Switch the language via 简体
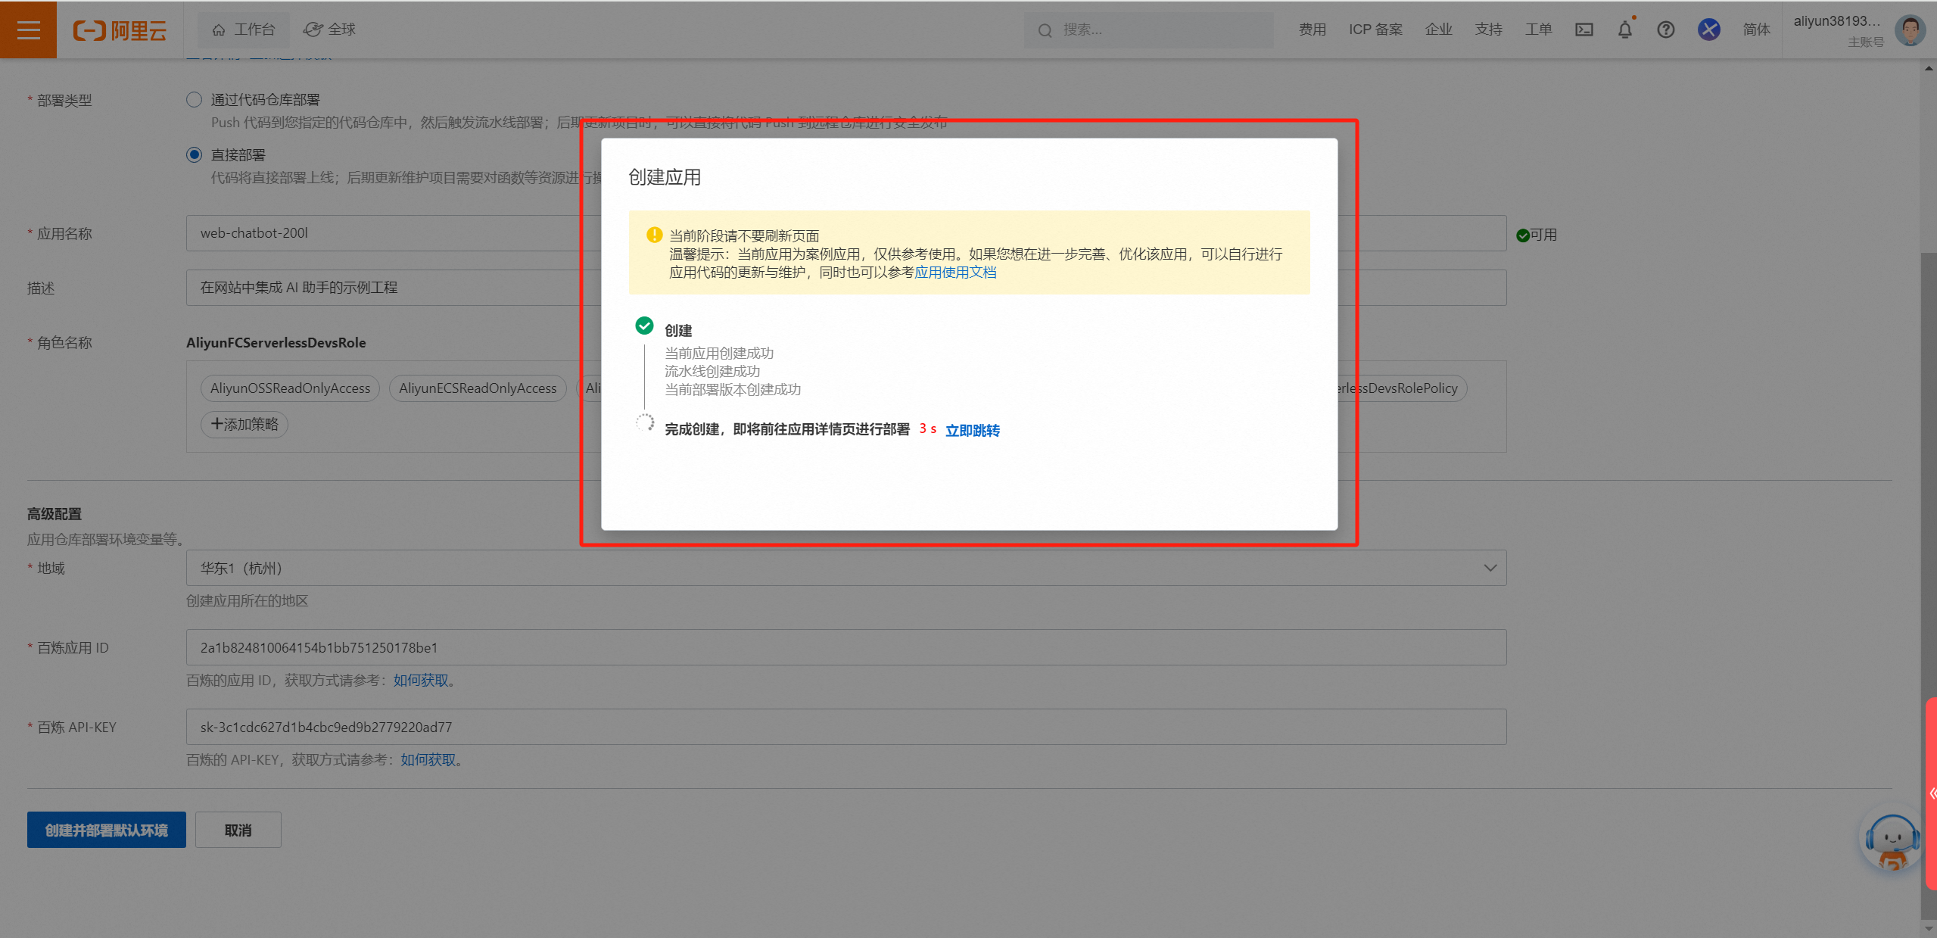This screenshot has height=938, width=1937. pos(1756,30)
